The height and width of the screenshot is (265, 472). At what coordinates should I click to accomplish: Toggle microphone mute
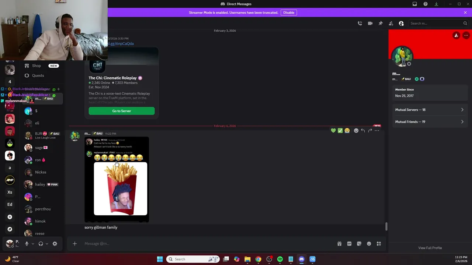tap(27, 244)
